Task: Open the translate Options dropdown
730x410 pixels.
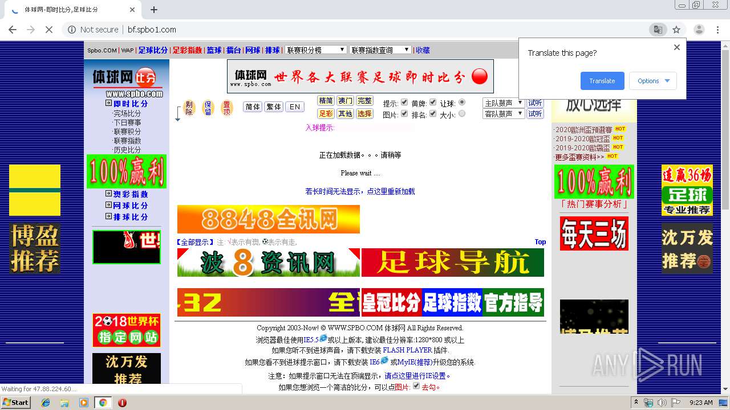Action: (653, 81)
